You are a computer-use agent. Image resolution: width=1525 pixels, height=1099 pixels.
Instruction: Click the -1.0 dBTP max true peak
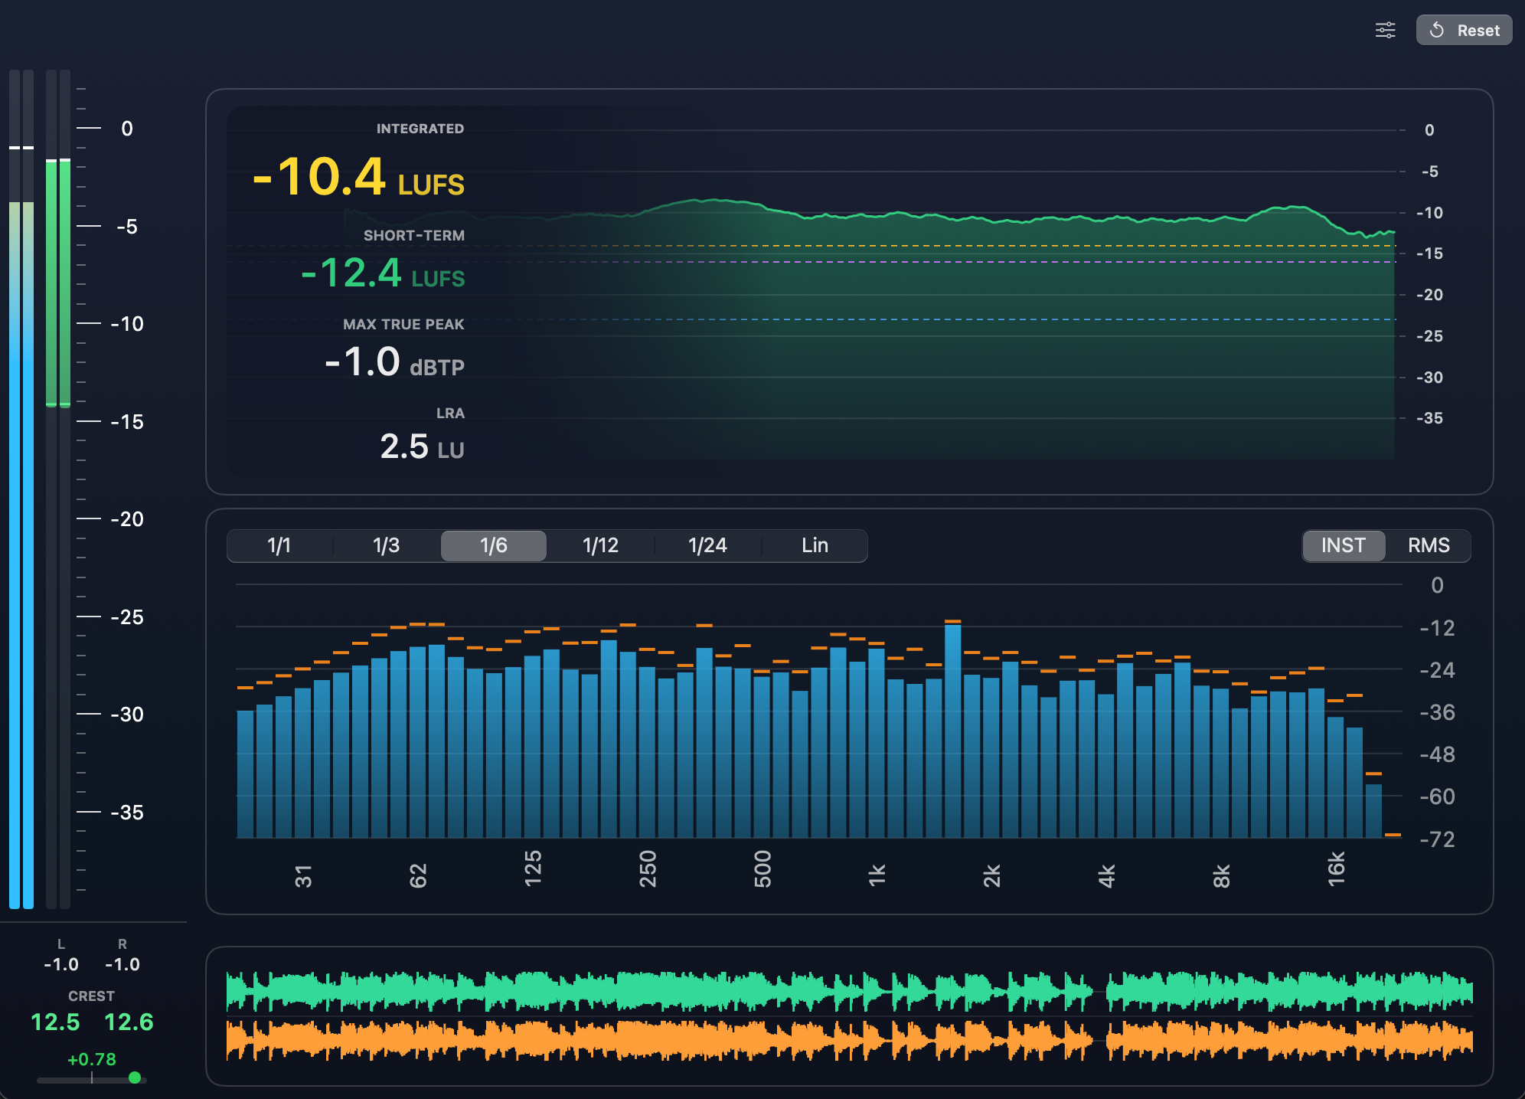click(x=394, y=362)
